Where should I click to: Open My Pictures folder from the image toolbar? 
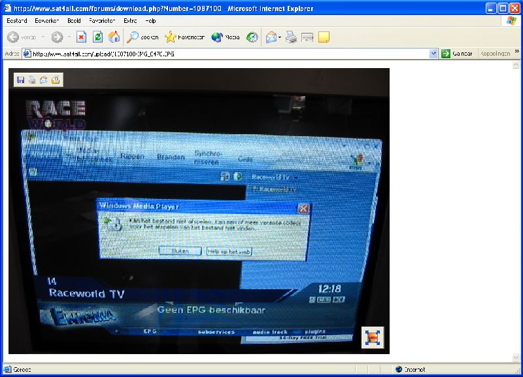point(56,80)
